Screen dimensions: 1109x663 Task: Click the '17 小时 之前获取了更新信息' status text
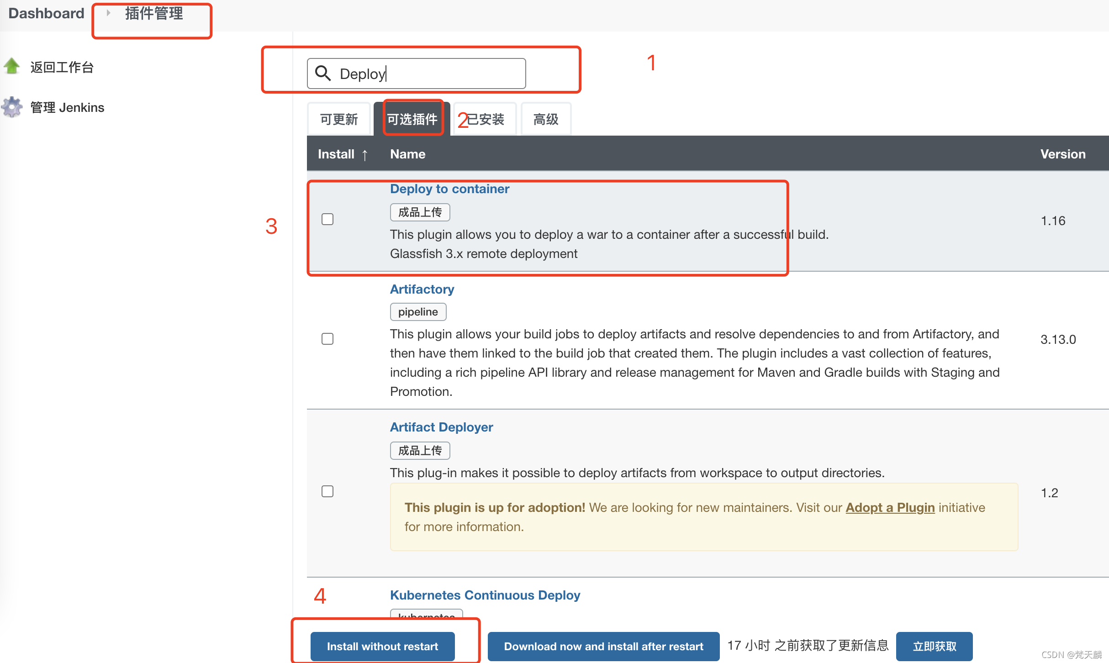pos(808,646)
